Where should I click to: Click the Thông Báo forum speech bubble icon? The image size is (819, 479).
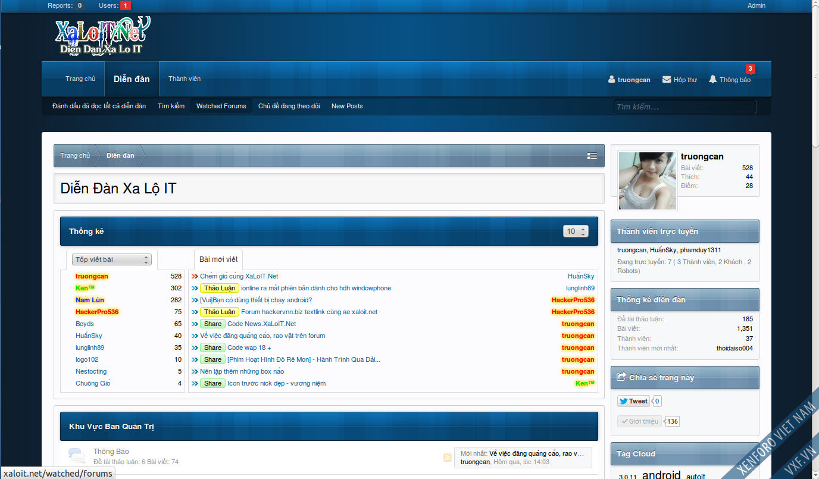click(76, 456)
